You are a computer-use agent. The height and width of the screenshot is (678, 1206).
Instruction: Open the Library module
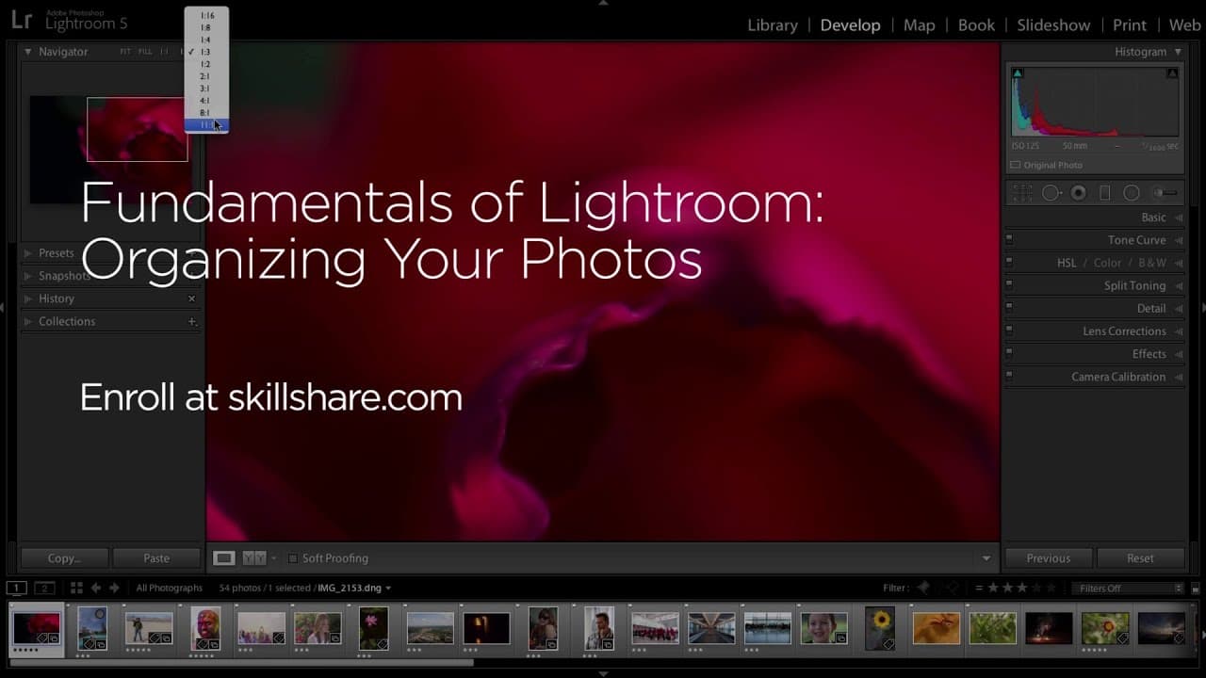[x=773, y=25]
